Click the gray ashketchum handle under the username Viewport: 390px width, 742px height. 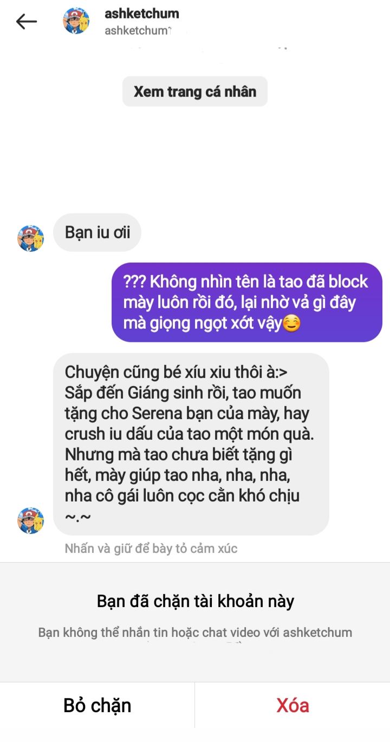click(x=138, y=31)
